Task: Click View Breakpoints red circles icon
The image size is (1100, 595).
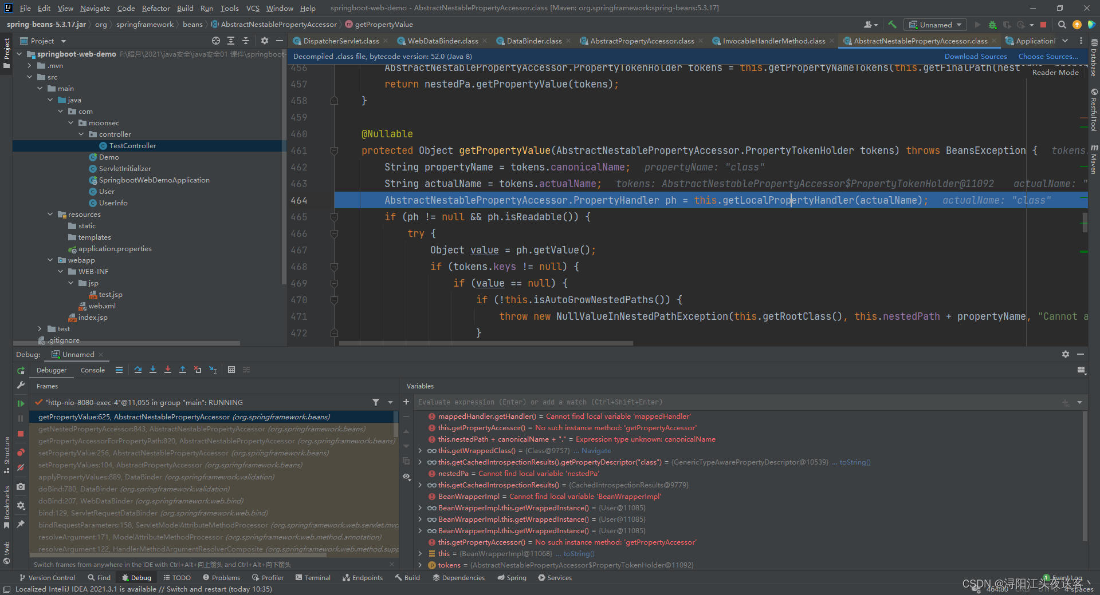Action: click(x=21, y=452)
